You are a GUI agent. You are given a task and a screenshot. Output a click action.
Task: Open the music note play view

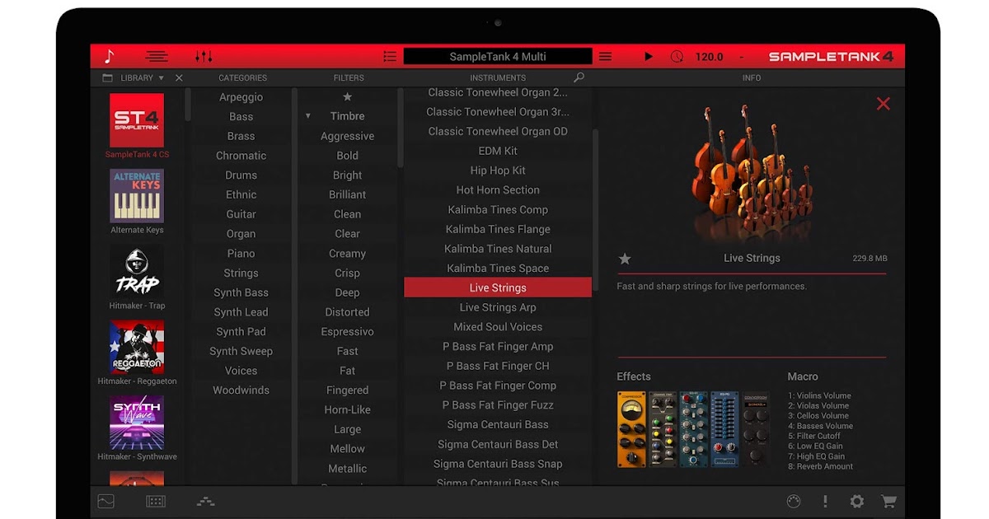[109, 57]
